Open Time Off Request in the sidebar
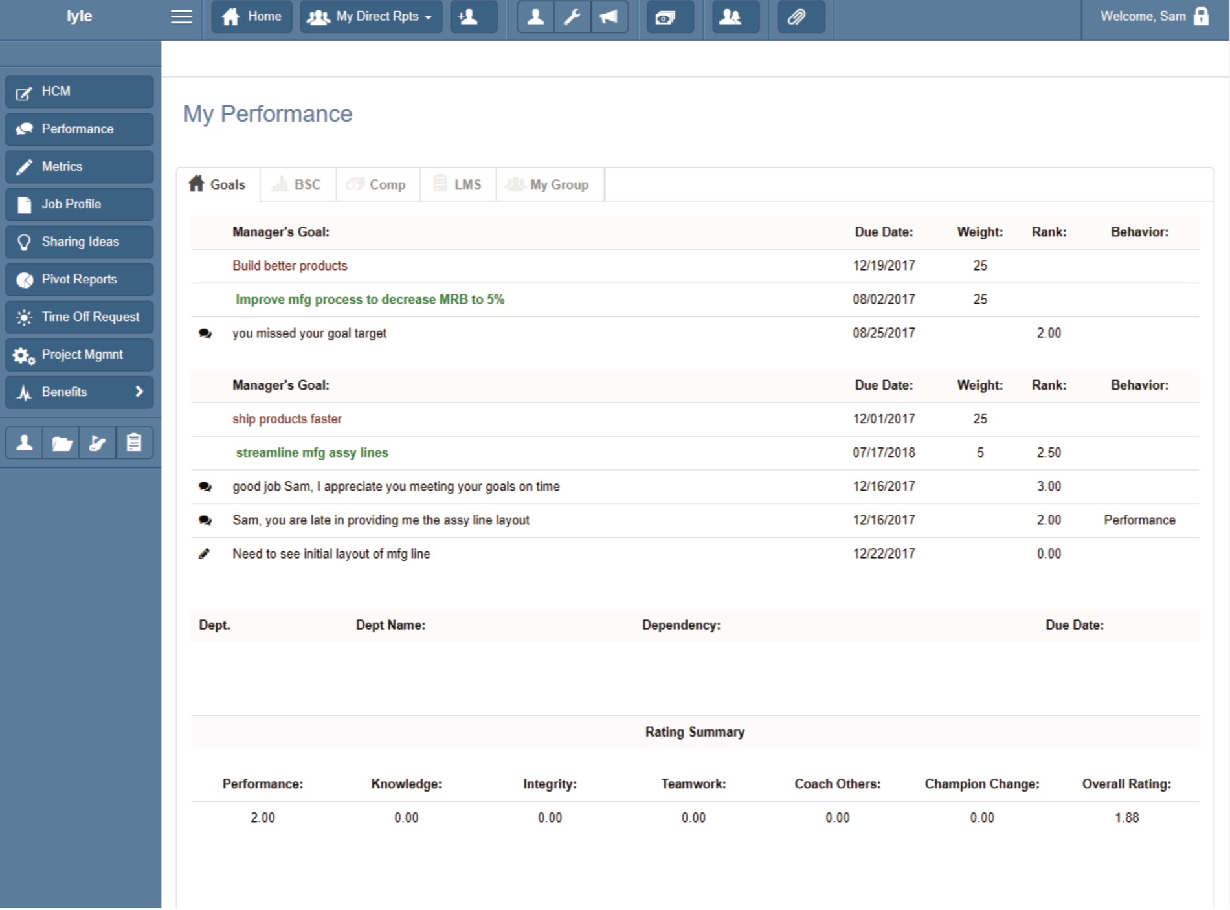This screenshot has height=910, width=1230. 80,317
